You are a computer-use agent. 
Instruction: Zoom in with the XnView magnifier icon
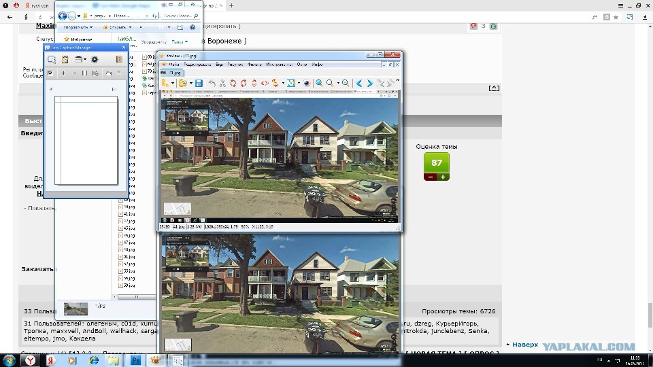pyautogui.click(x=319, y=83)
